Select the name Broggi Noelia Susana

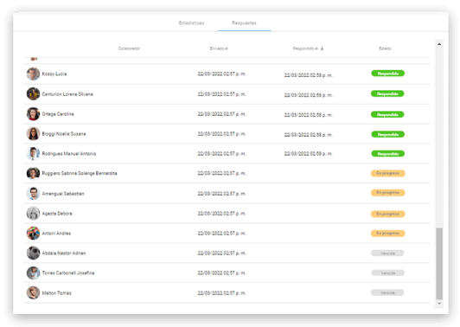pos(64,134)
